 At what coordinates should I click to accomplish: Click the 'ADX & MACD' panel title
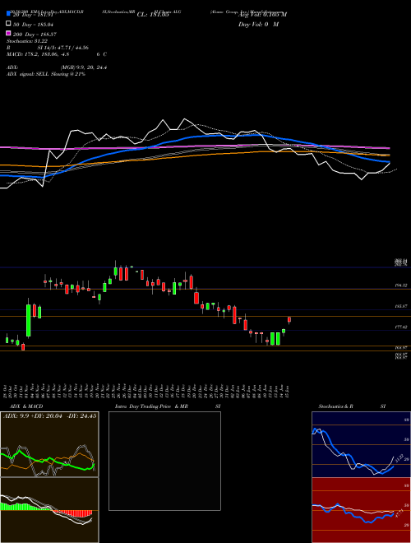click(x=26, y=406)
